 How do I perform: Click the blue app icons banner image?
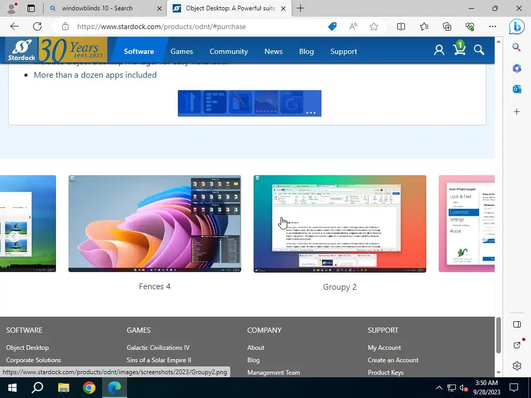pos(249,103)
